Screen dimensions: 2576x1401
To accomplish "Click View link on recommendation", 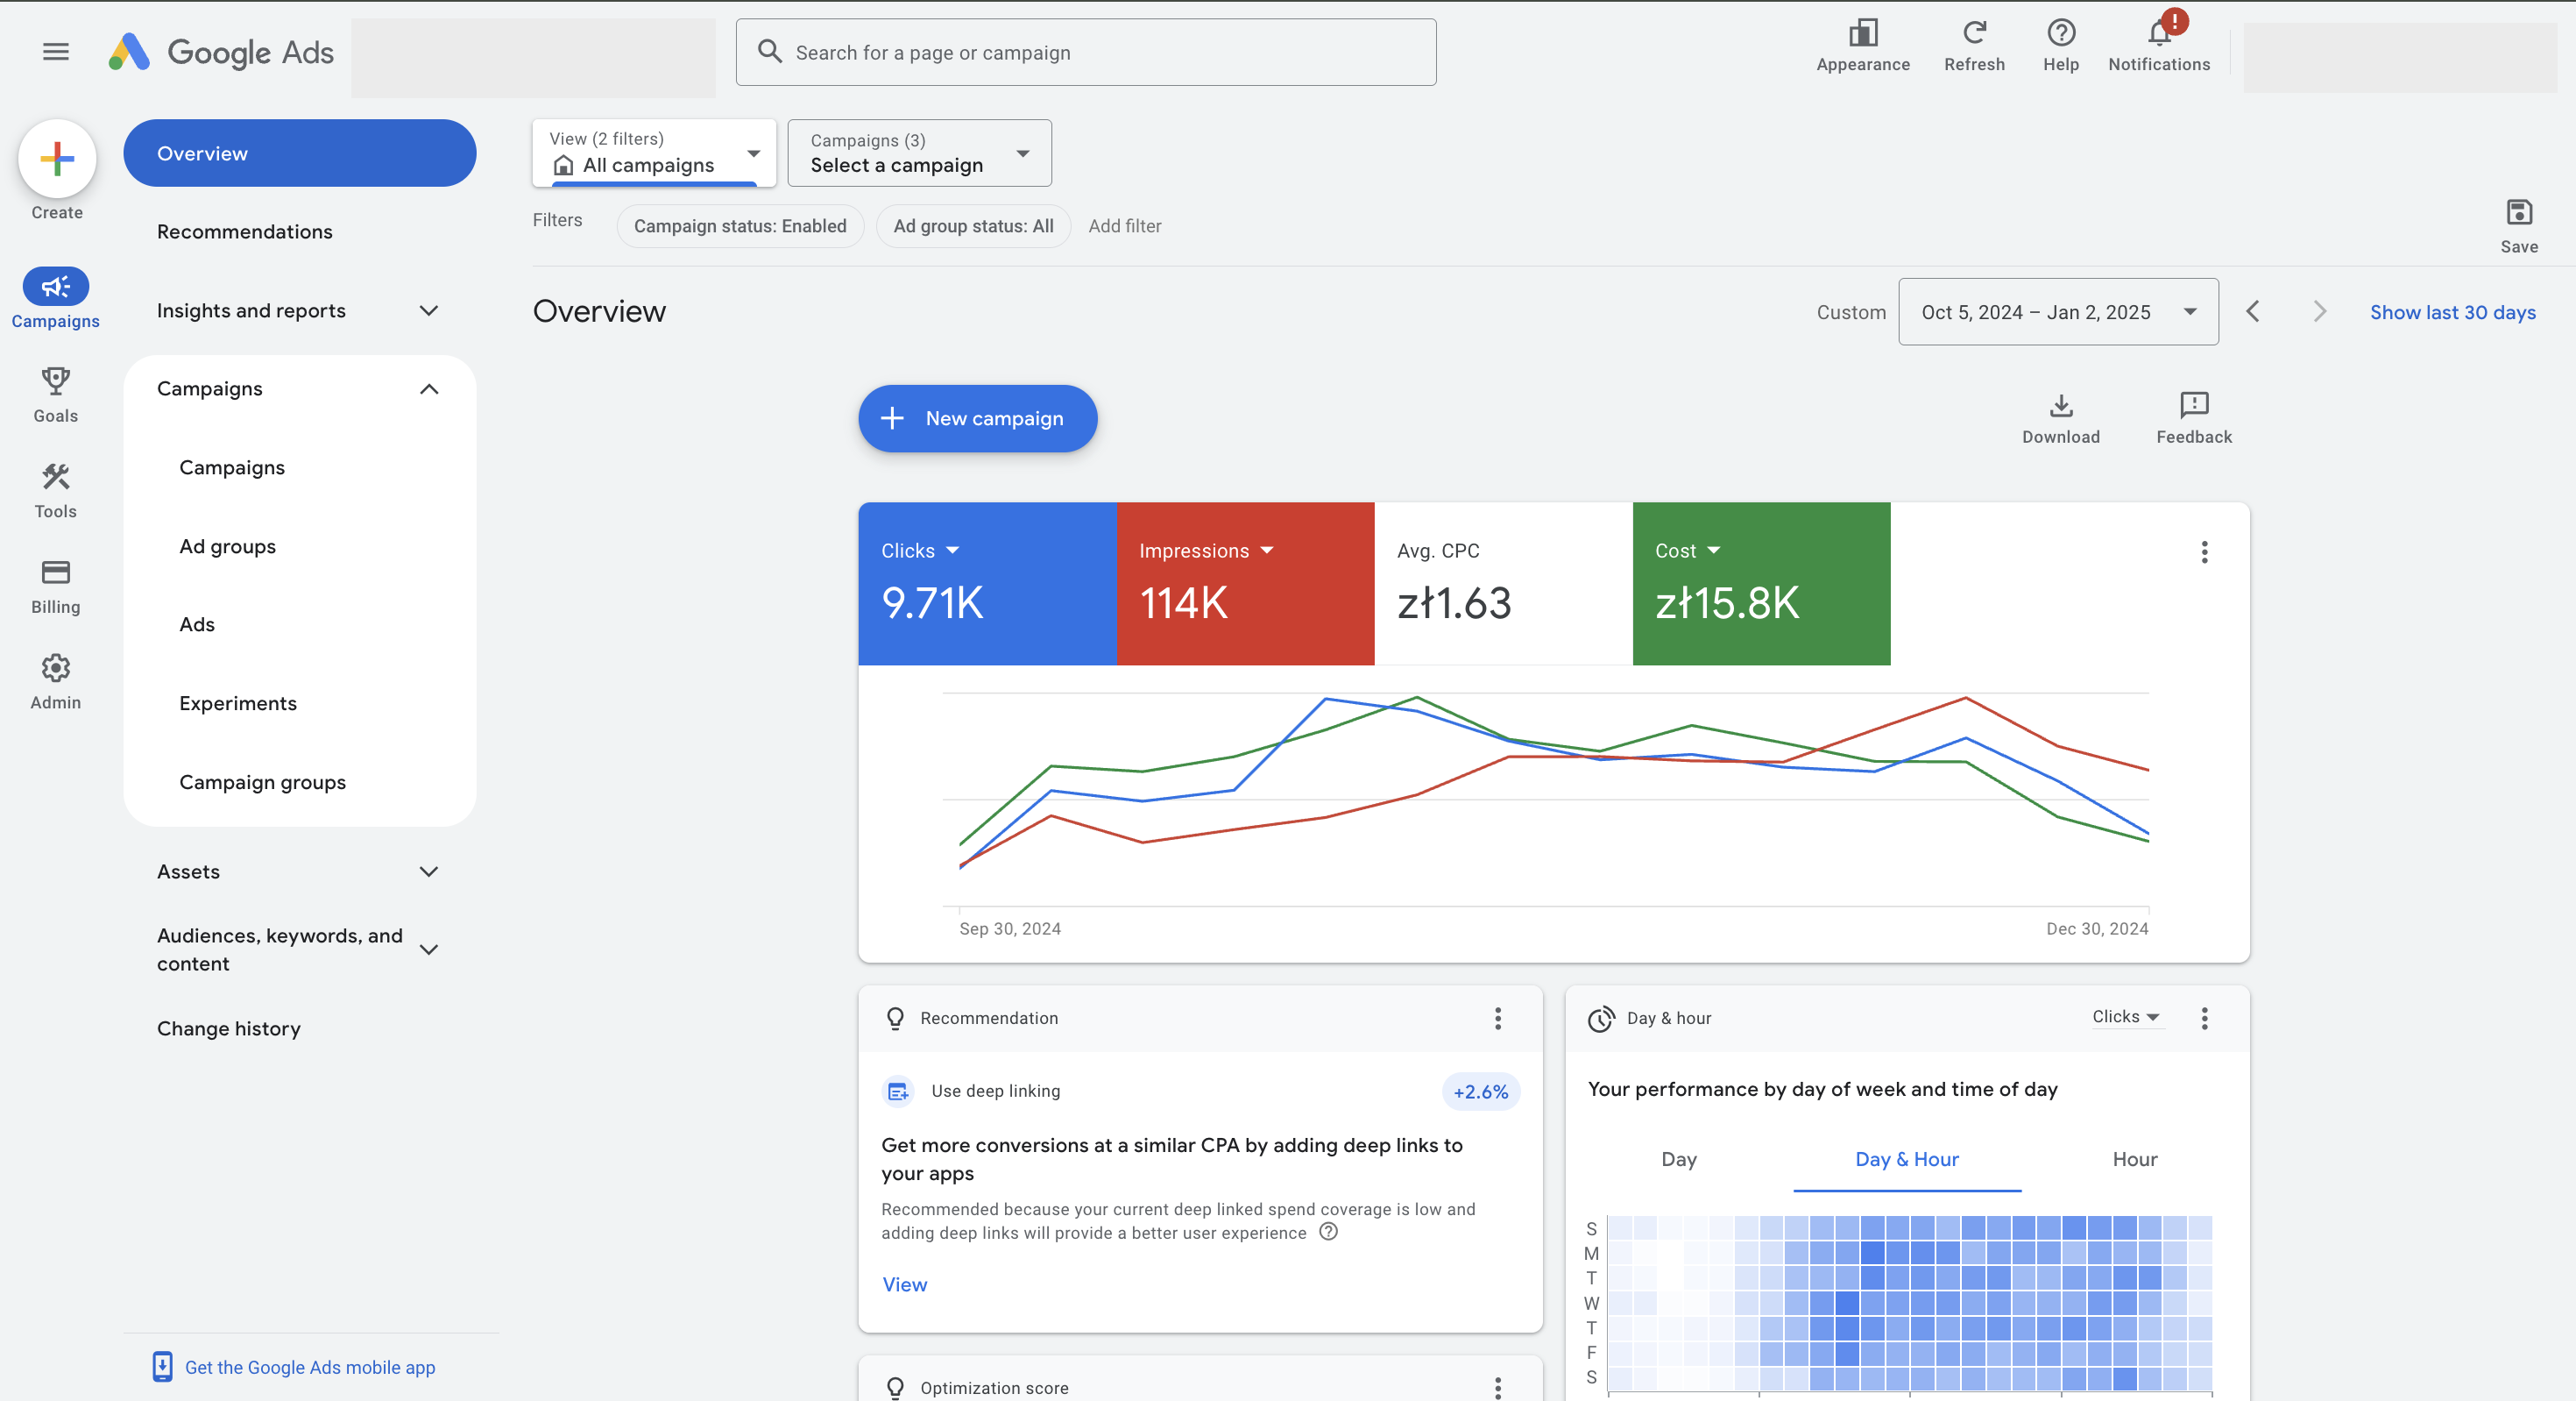I will [x=904, y=1284].
